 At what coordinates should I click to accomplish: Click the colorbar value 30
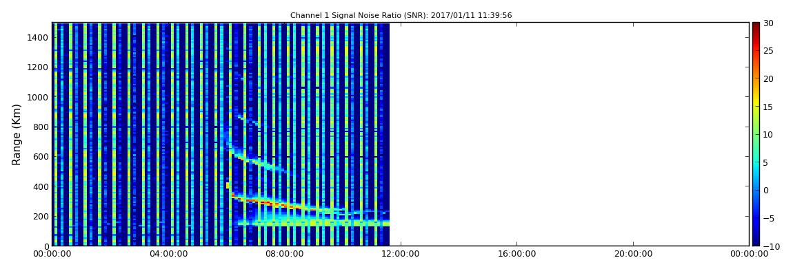click(x=769, y=23)
